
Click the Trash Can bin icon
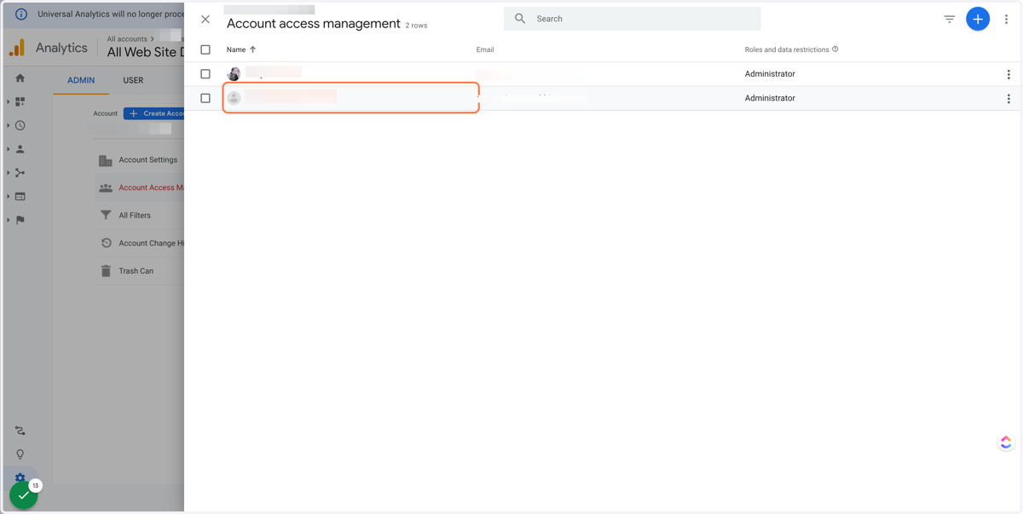(x=106, y=271)
